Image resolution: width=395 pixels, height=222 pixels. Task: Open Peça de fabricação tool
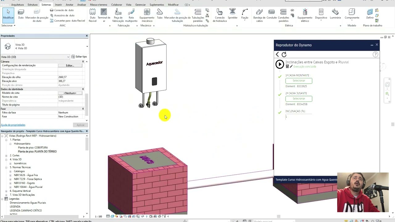click(x=118, y=15)
